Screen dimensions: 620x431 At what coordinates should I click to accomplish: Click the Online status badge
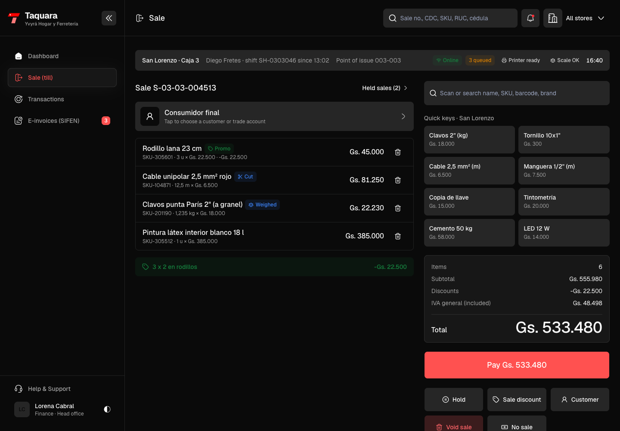pos(447,60)
